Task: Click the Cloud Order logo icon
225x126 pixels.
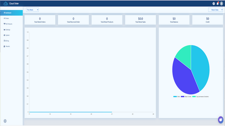Action: (x=6, y=3)
